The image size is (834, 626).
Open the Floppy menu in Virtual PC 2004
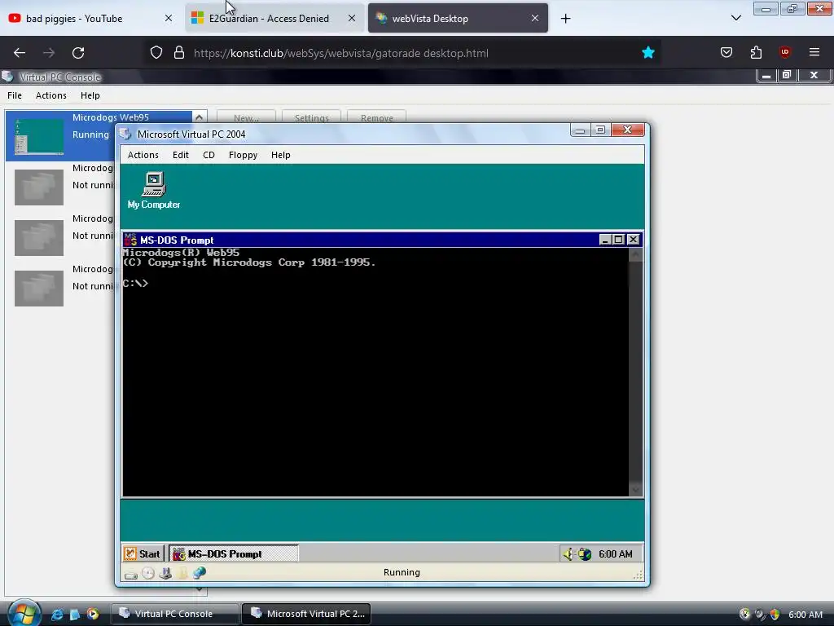[243, 155]
